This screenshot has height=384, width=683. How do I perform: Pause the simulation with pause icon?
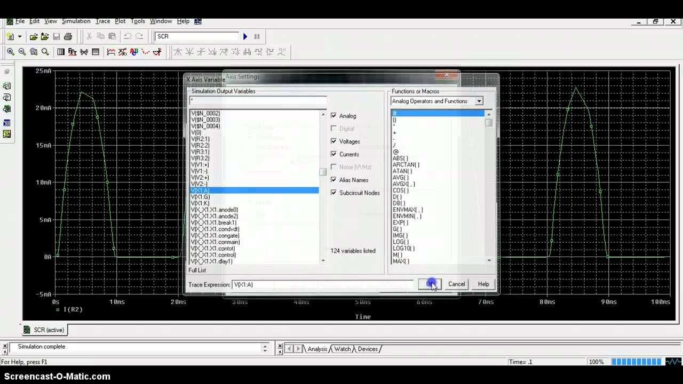pyautogui.click(x=257, y=36)
